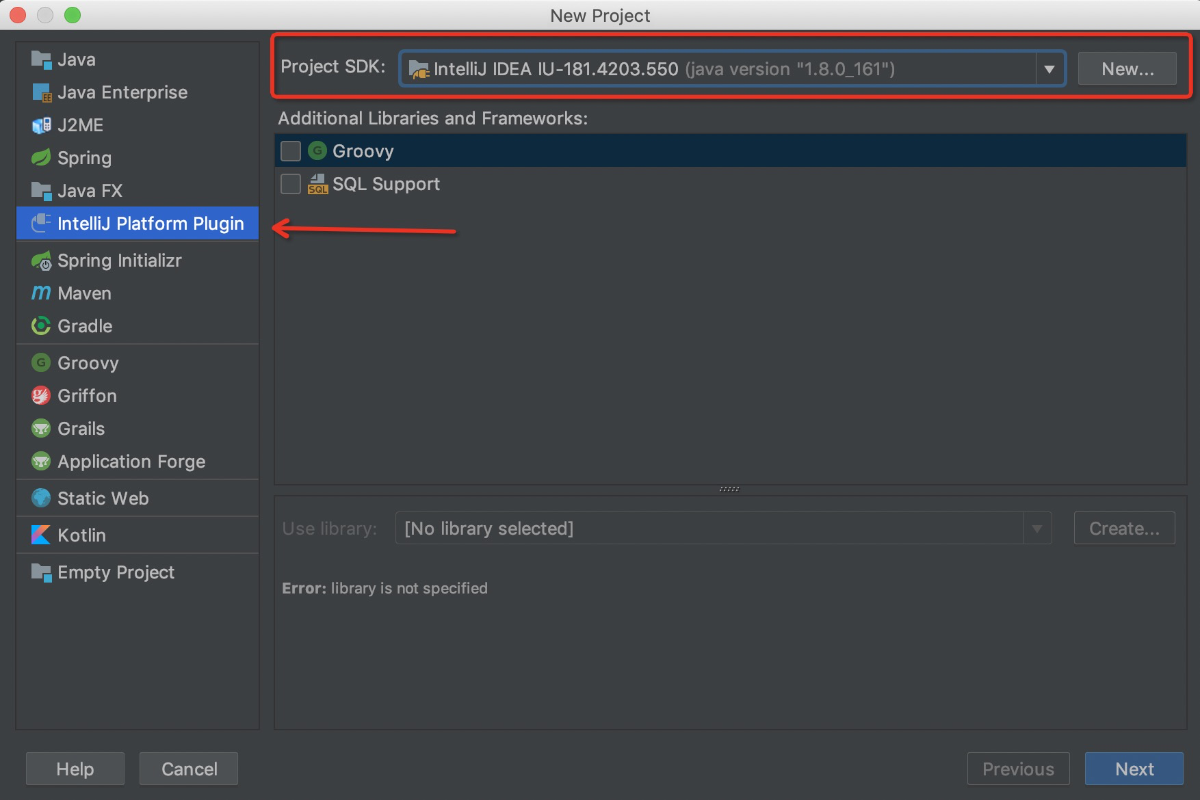The image size is (1200, 800).
Task: Click the Grails icon in sidebar
Action: [x=41, y=429]
